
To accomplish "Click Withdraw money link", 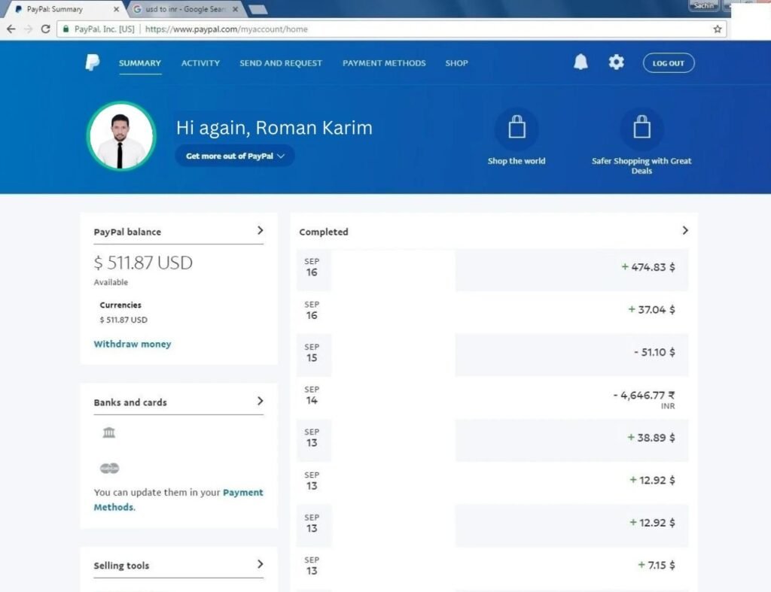I will [x=133, y=344].
